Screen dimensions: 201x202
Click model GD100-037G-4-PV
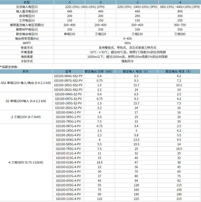point(68,176)
